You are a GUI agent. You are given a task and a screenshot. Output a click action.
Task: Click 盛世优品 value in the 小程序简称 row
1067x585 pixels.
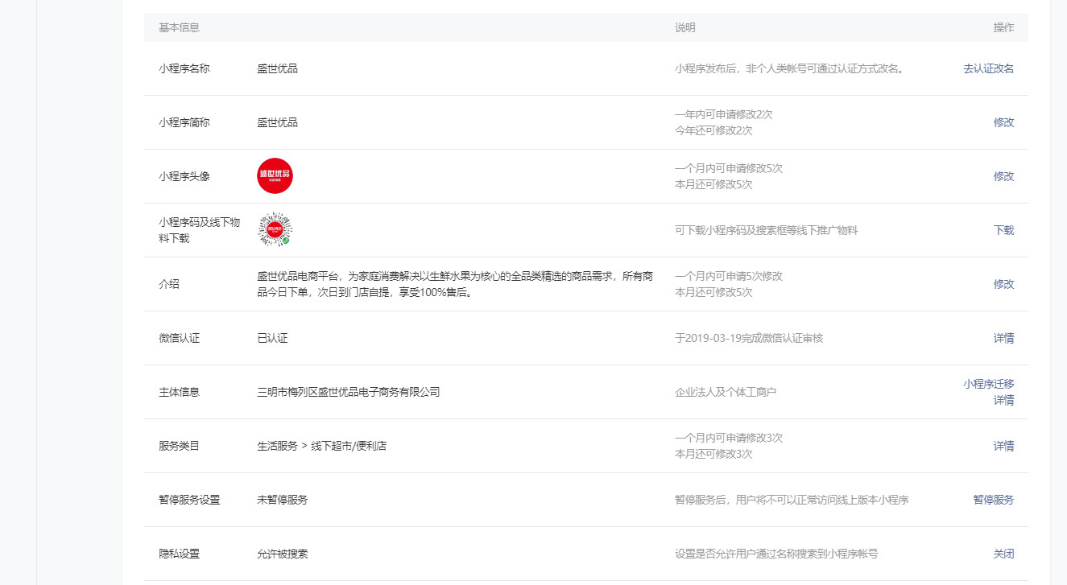[277, 122]
